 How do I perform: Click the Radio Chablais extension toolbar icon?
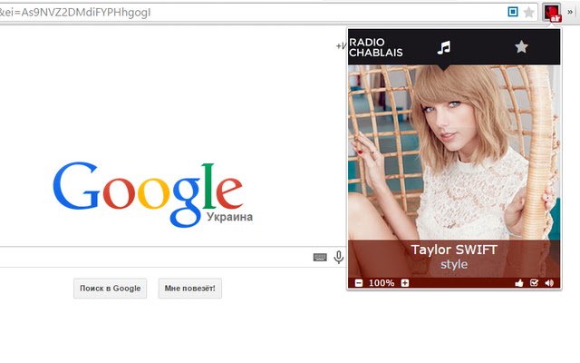click(552, 13)
